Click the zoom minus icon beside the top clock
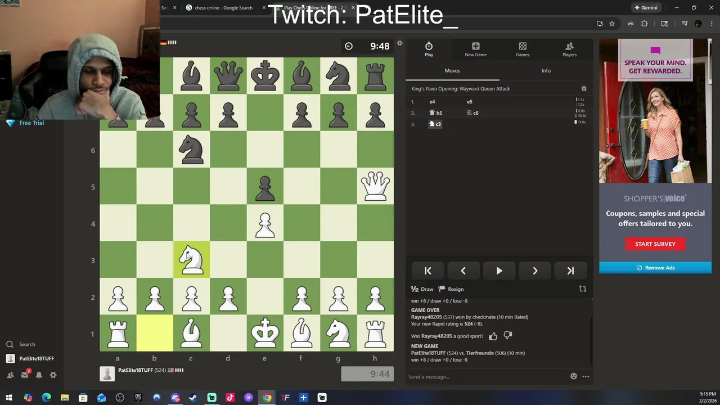Image resolution: width=720 pixels, height=405 pixels. (349, 46)
